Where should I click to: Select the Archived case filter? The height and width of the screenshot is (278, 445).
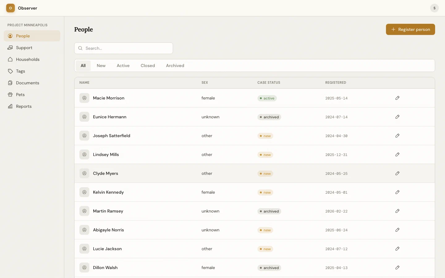[175, 65]
